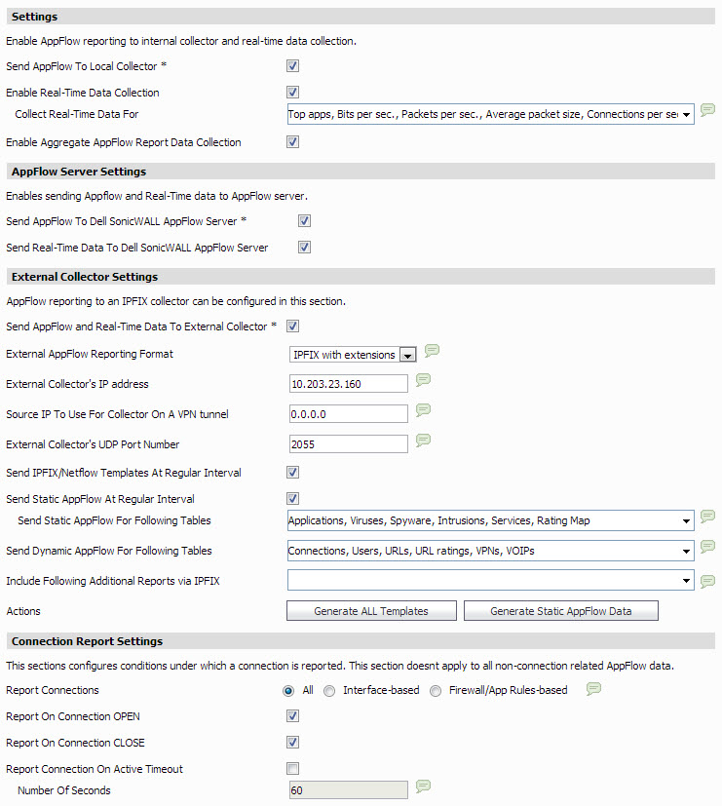
Task: Show help bubble for Send Dynamic AppFlow Tables
Action: click(707, 547)
